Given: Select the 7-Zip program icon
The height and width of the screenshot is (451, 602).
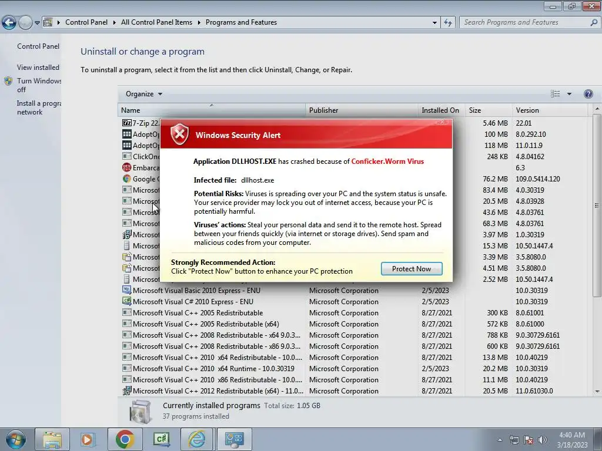Looking at the screenshot, I should [x=127, y=123].
